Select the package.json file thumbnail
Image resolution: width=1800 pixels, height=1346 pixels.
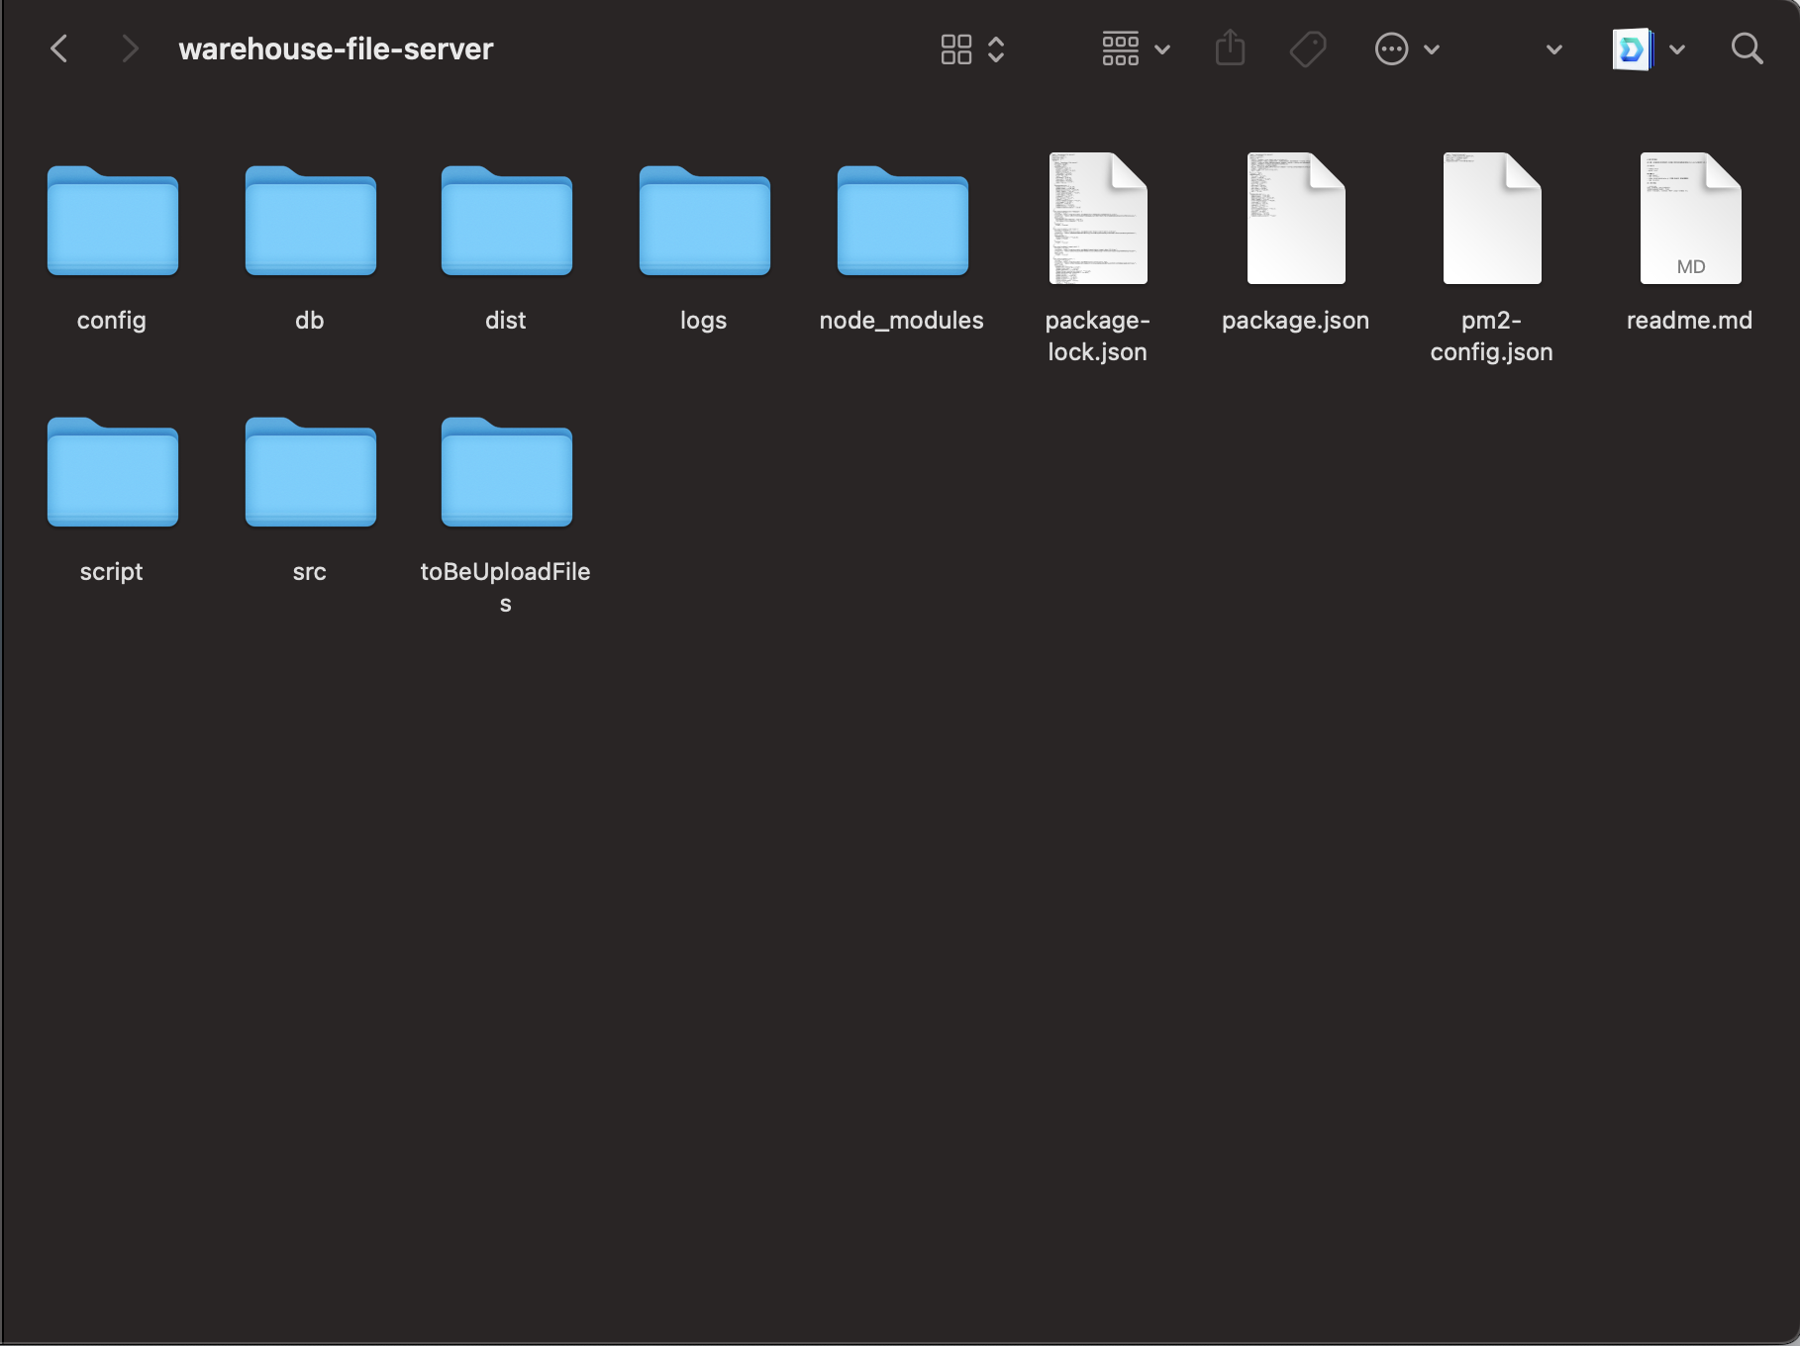(1296, 219)
